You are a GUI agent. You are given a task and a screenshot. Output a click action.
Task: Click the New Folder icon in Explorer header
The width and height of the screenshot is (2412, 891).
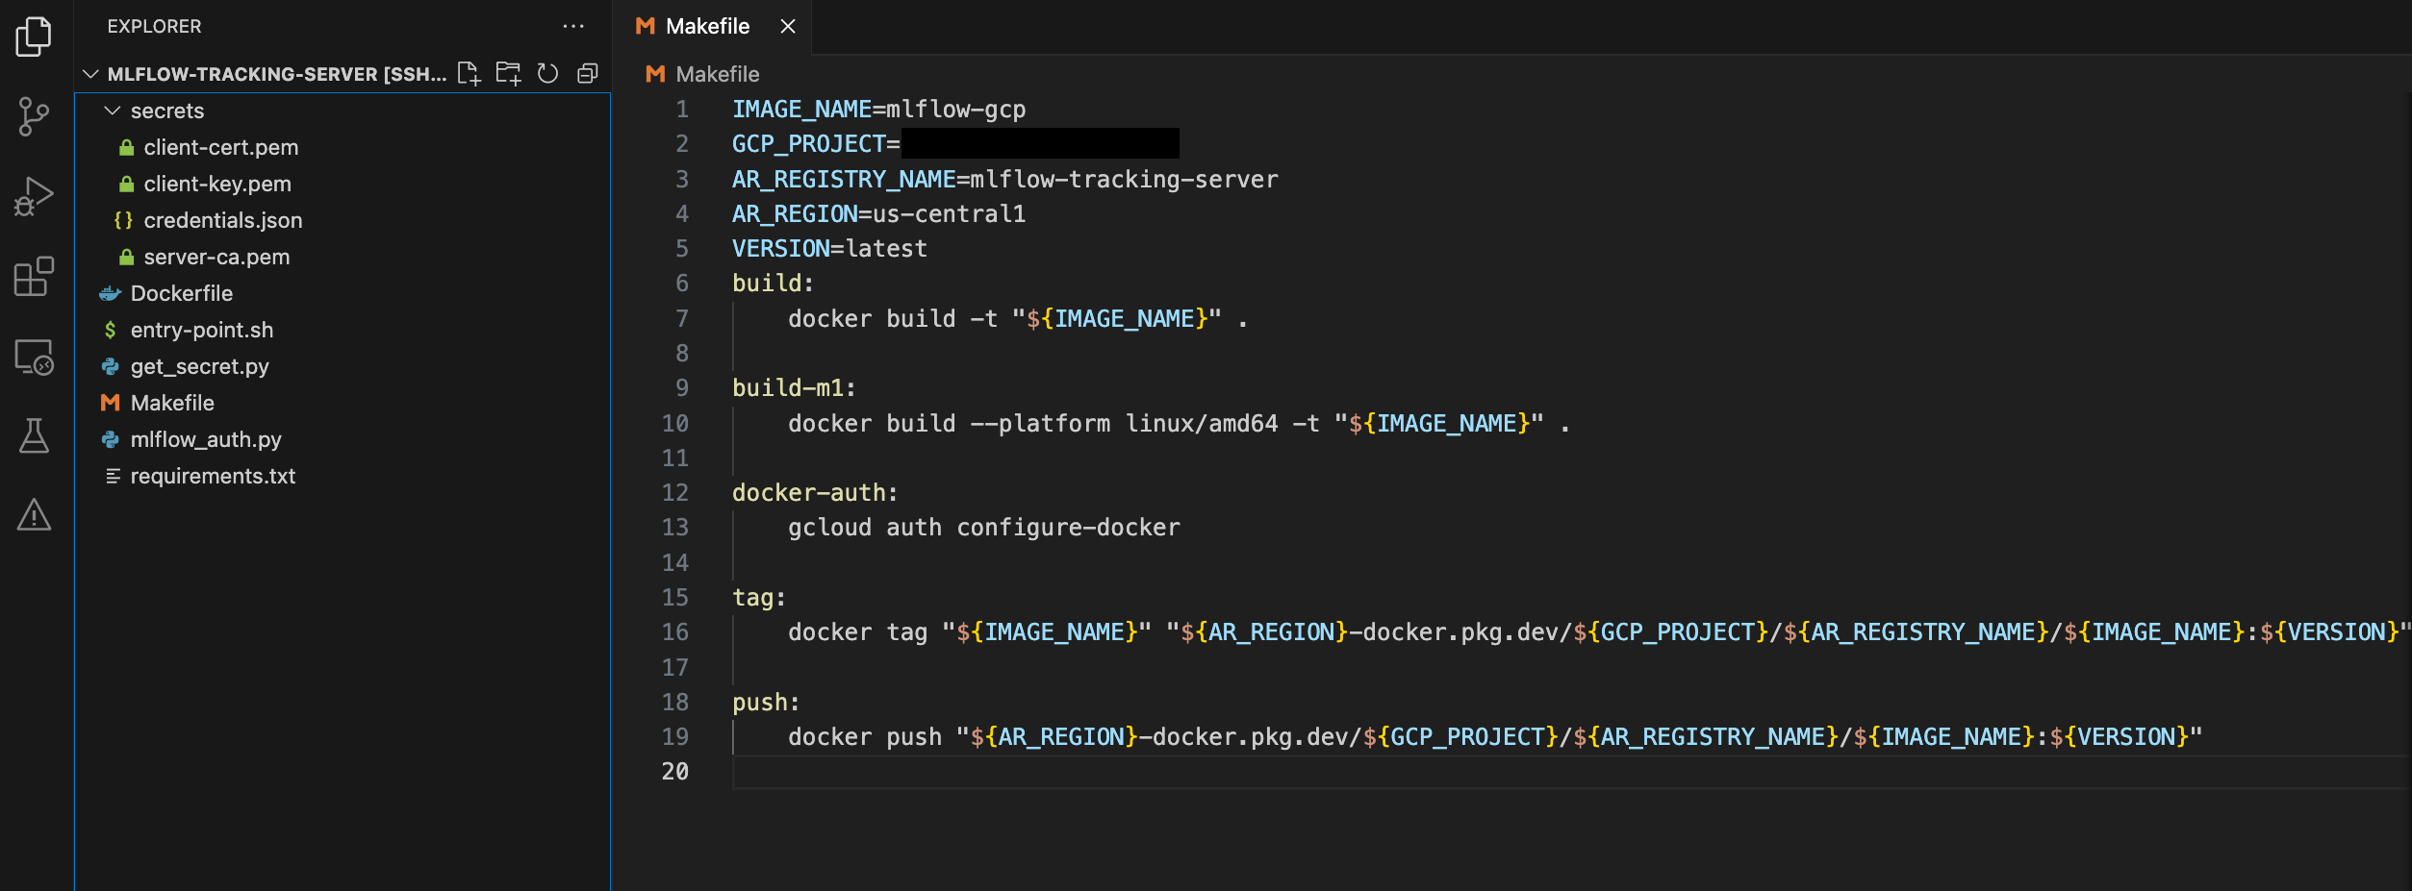508,74
